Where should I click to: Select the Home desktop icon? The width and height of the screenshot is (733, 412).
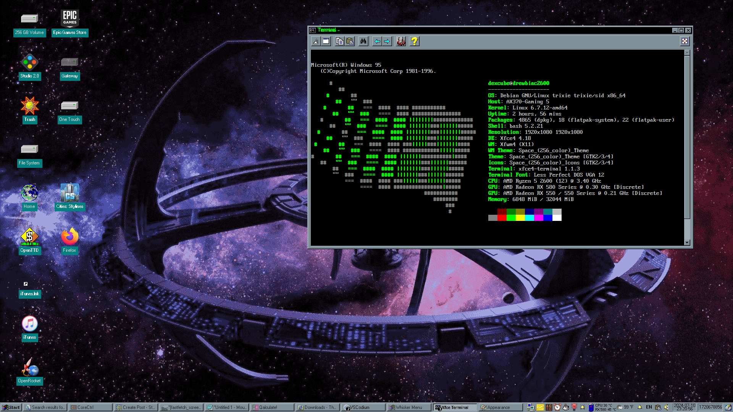tap(29, 197)
